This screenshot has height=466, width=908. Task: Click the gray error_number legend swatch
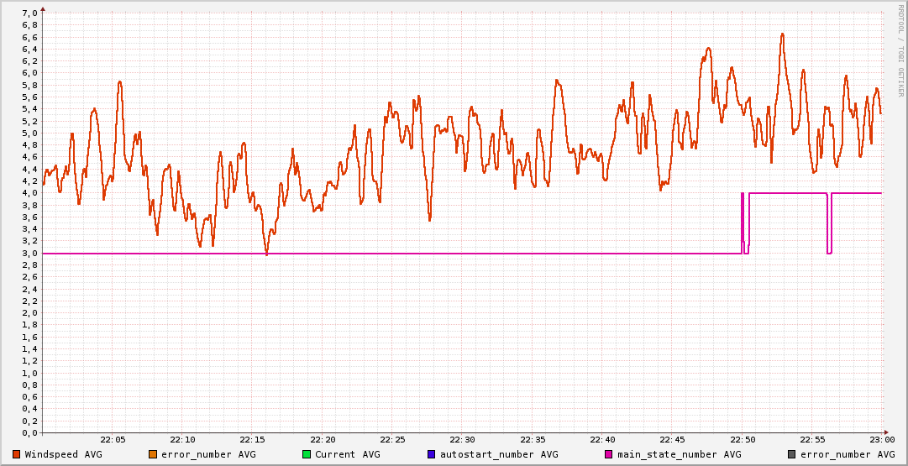pyautogui.click(x=791, y=454)
